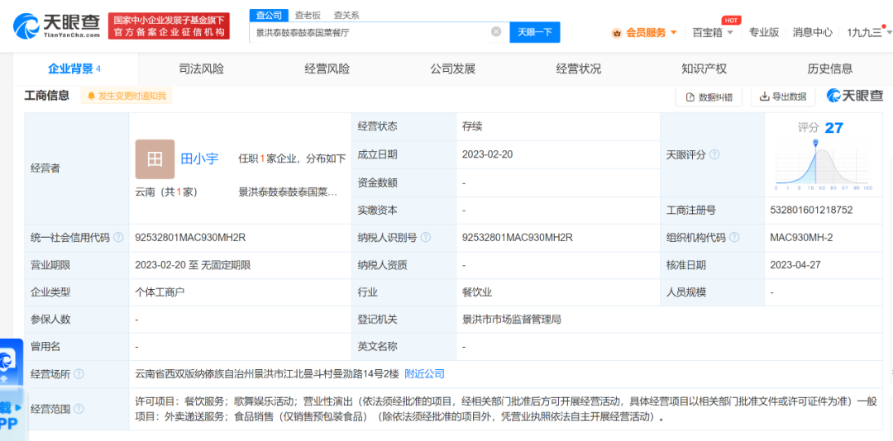The image size is (893, 441).
Task: Click the 会员服务 crown icon
Action: (x=617, y=33)
